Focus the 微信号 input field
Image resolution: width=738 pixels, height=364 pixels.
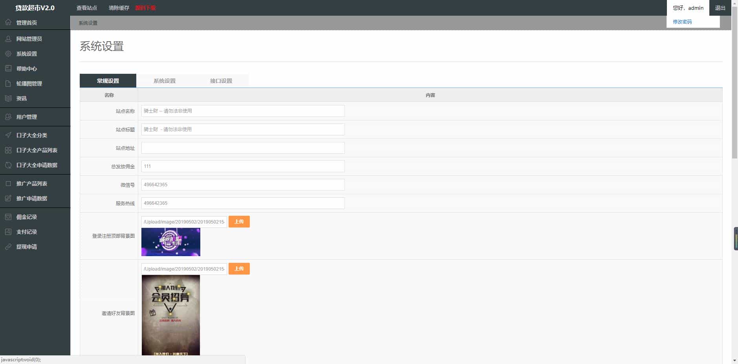[243, 185]
